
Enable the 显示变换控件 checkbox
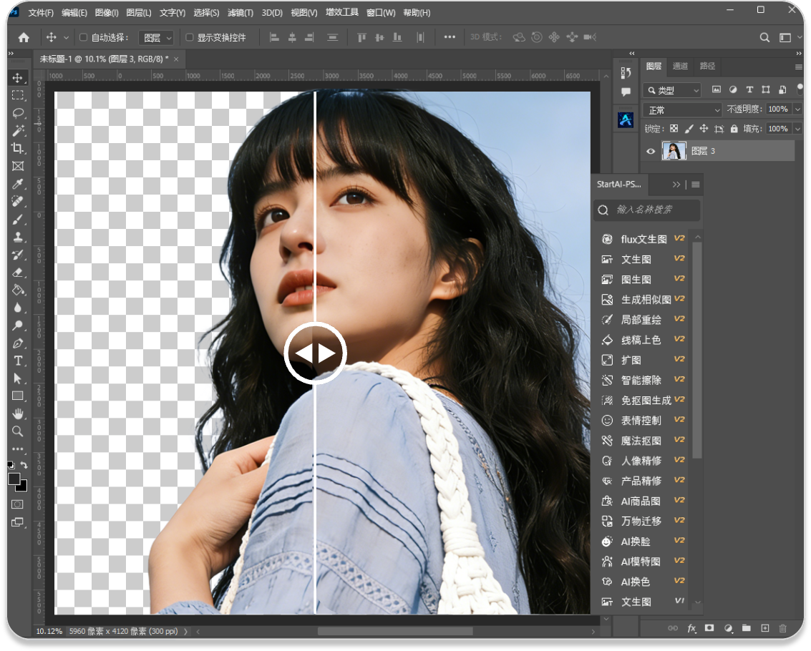pyautogui.click(x=190, y=37)
